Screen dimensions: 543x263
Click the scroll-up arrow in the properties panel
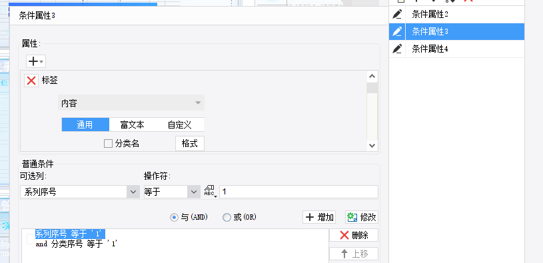pyautogui.click(x=372, y=77)
